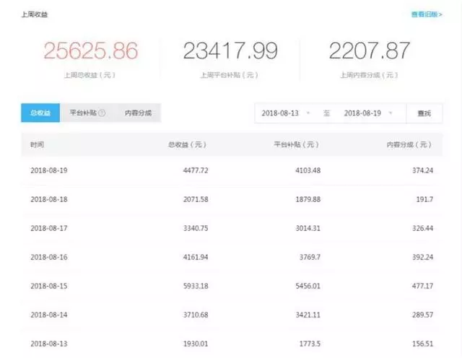Click total revenue value 5933.18

[196, 286]
